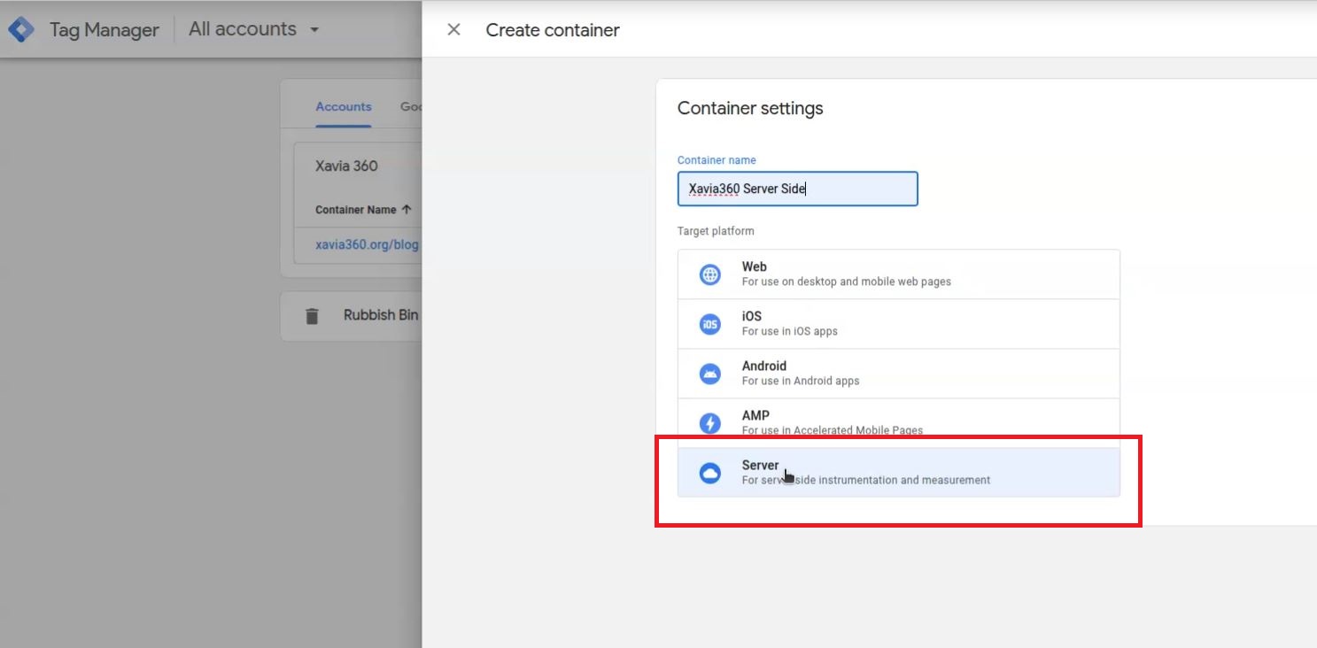Select the Android platform icon

[710, 374]
